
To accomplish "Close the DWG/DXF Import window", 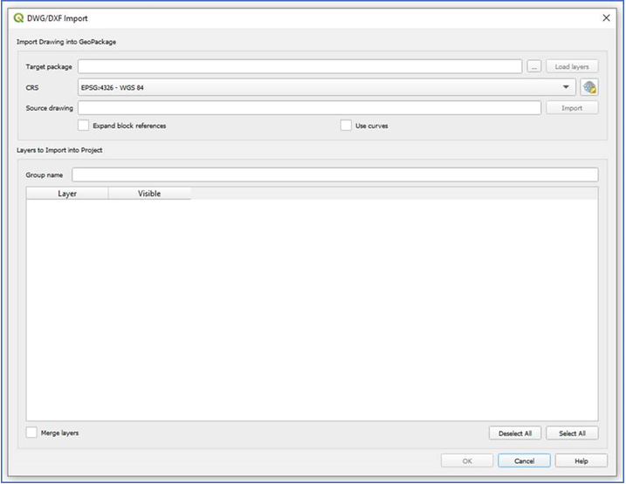I will [x=606, y=18].
